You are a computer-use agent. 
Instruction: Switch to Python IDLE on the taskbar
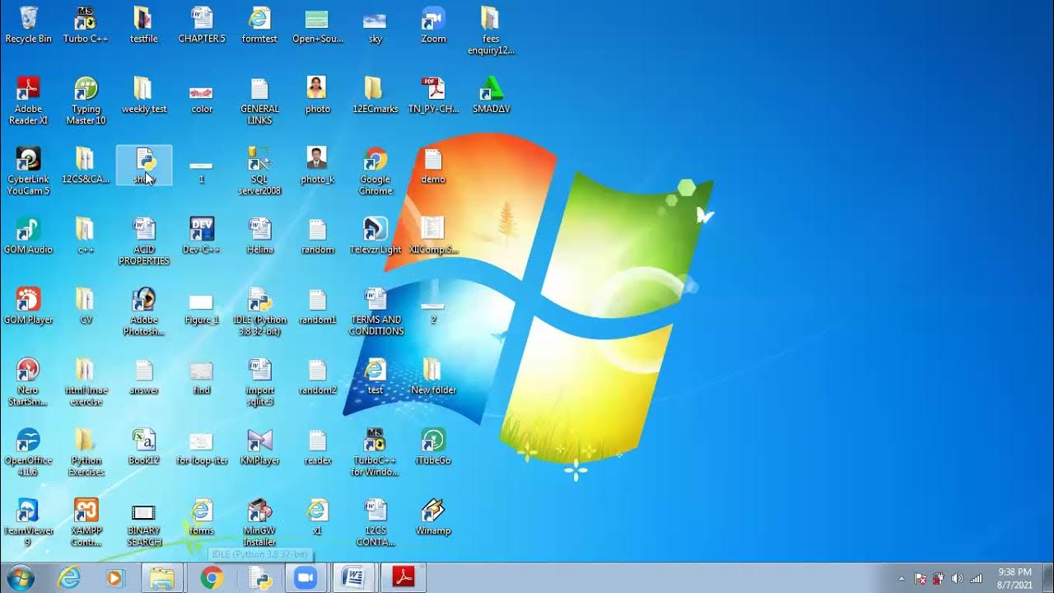click(260, 578)
